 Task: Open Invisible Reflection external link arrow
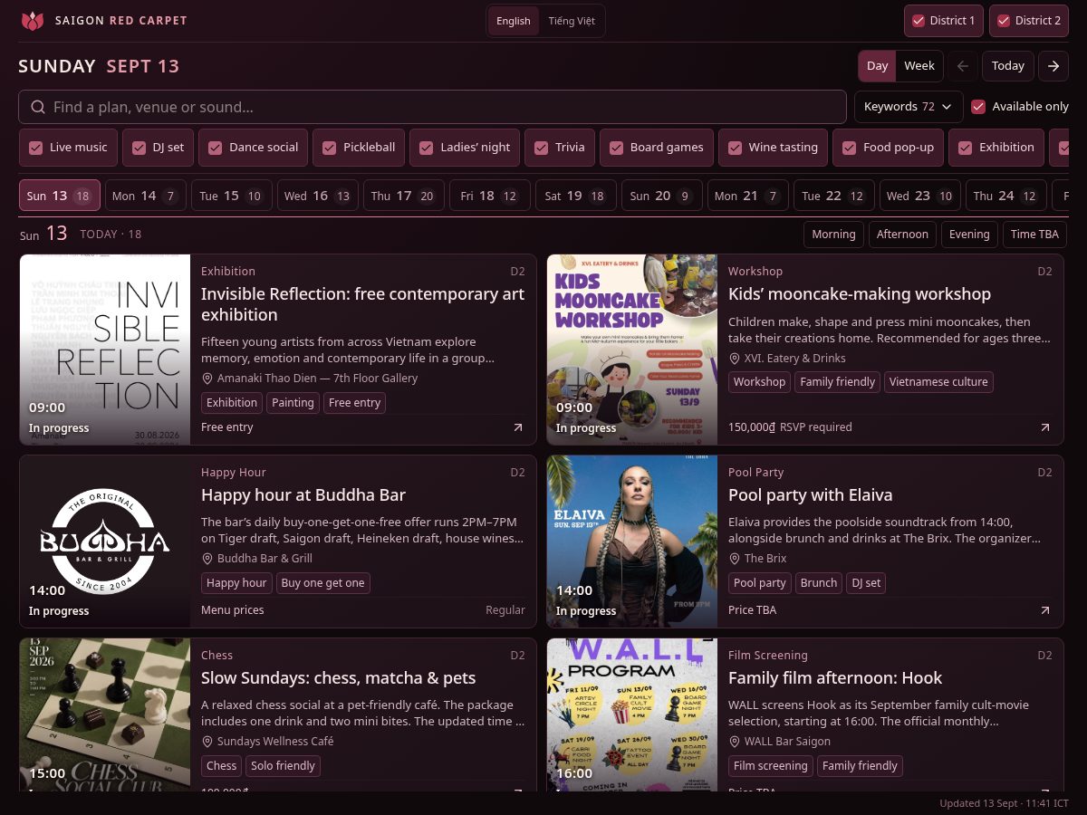pyautogui.click(x=518, y=427)
